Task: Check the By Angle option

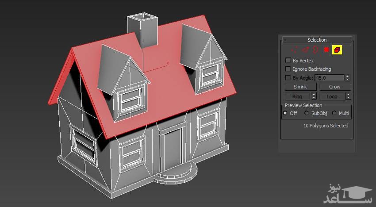Action: click(288, 78)
